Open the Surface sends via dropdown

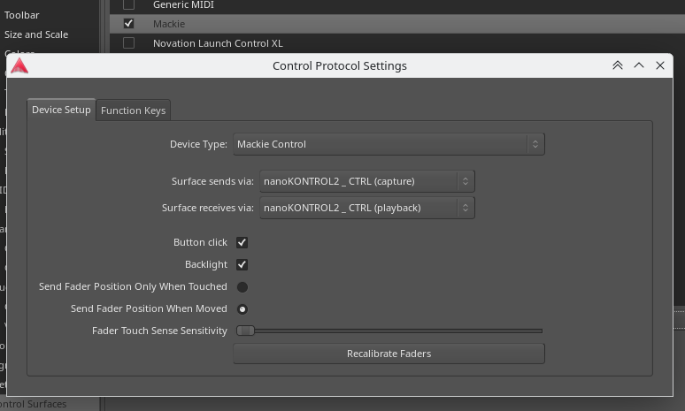click(x=366, y=181)
